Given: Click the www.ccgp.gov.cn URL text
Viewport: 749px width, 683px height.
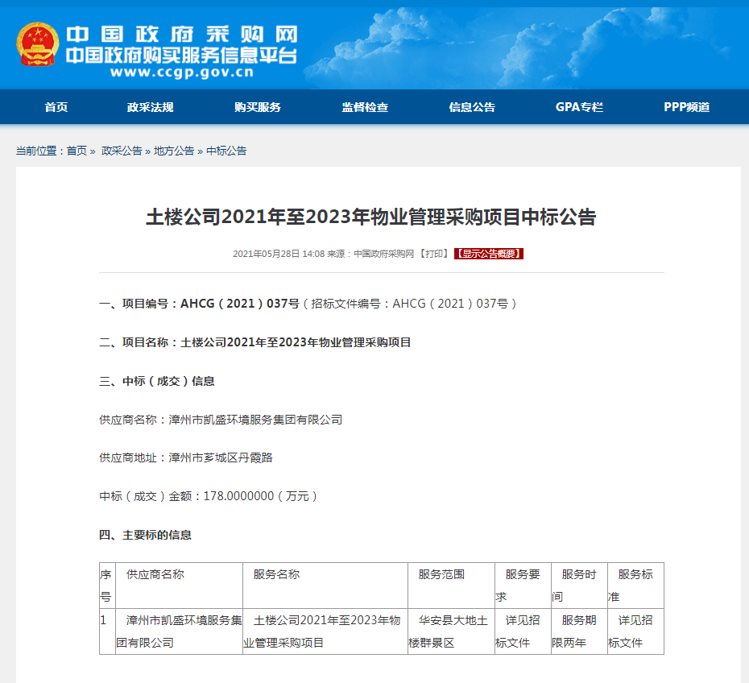Looking at the screenshot, I should pyautogui.click(x=182, y=72).
